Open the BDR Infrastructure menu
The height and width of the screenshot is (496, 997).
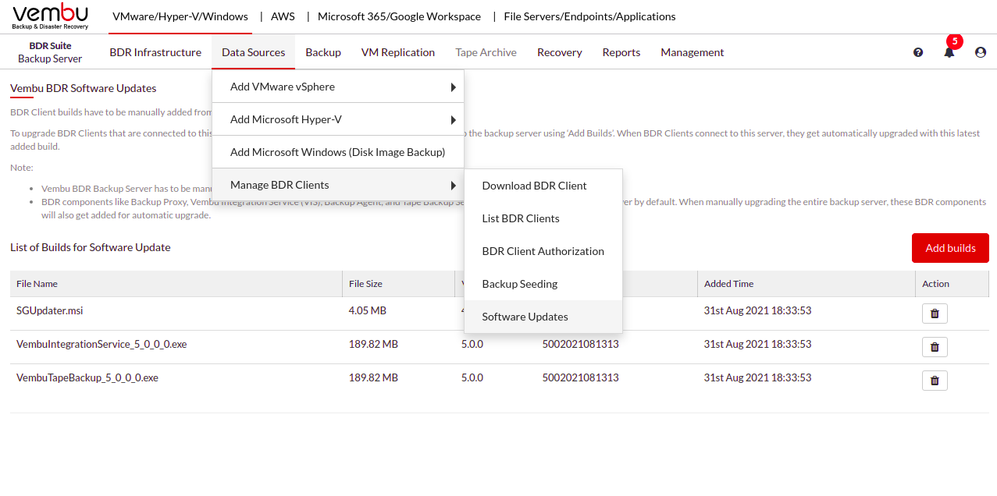155,52
